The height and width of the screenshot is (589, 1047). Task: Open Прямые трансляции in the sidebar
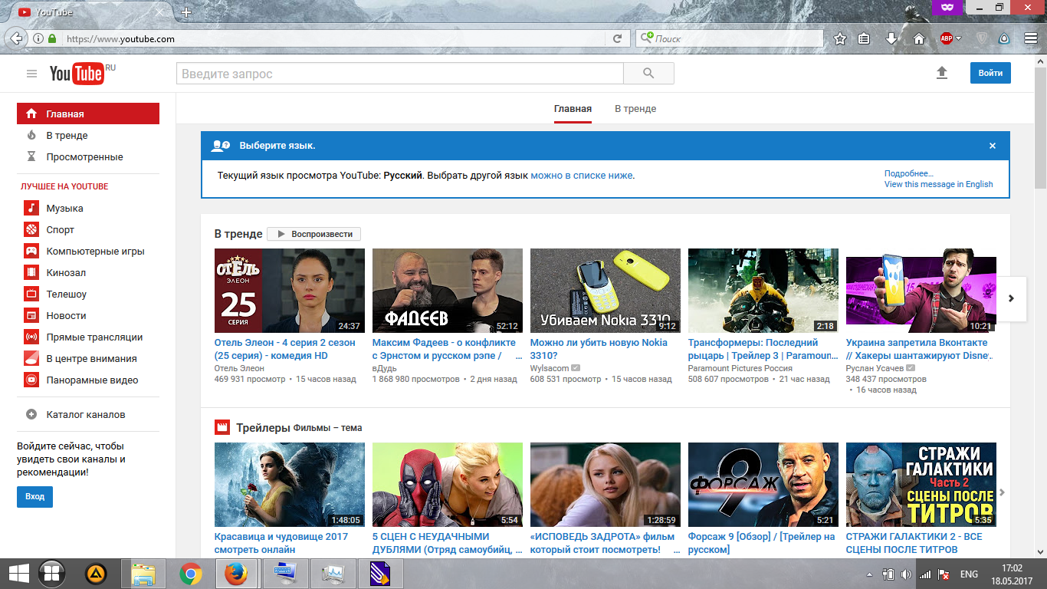[94, 337]
